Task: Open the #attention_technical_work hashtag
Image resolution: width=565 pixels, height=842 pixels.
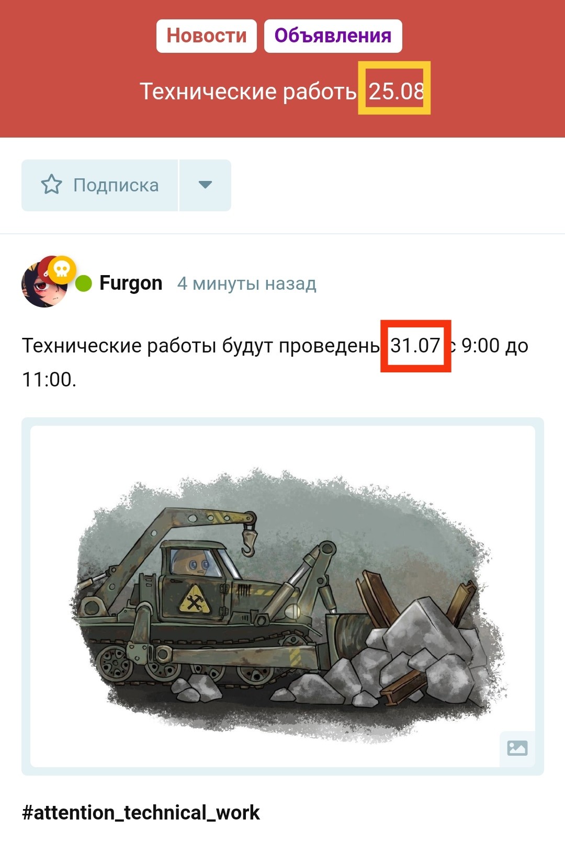Action: (141, 813)
